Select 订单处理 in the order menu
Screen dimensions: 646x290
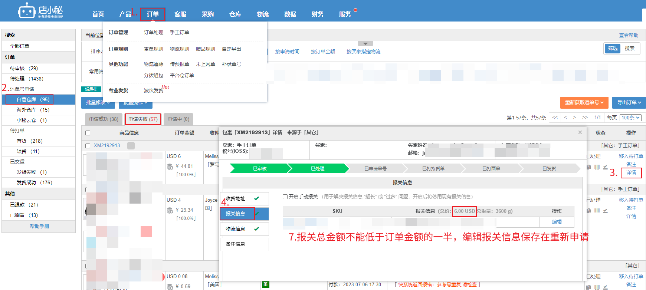(154, 33)
